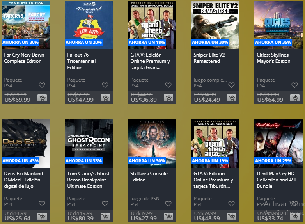The width and height of the screenshot is (305, 224).
Task: Add Fallout 76 Tricentennial Edition to cart
Action: pos(105,98)
